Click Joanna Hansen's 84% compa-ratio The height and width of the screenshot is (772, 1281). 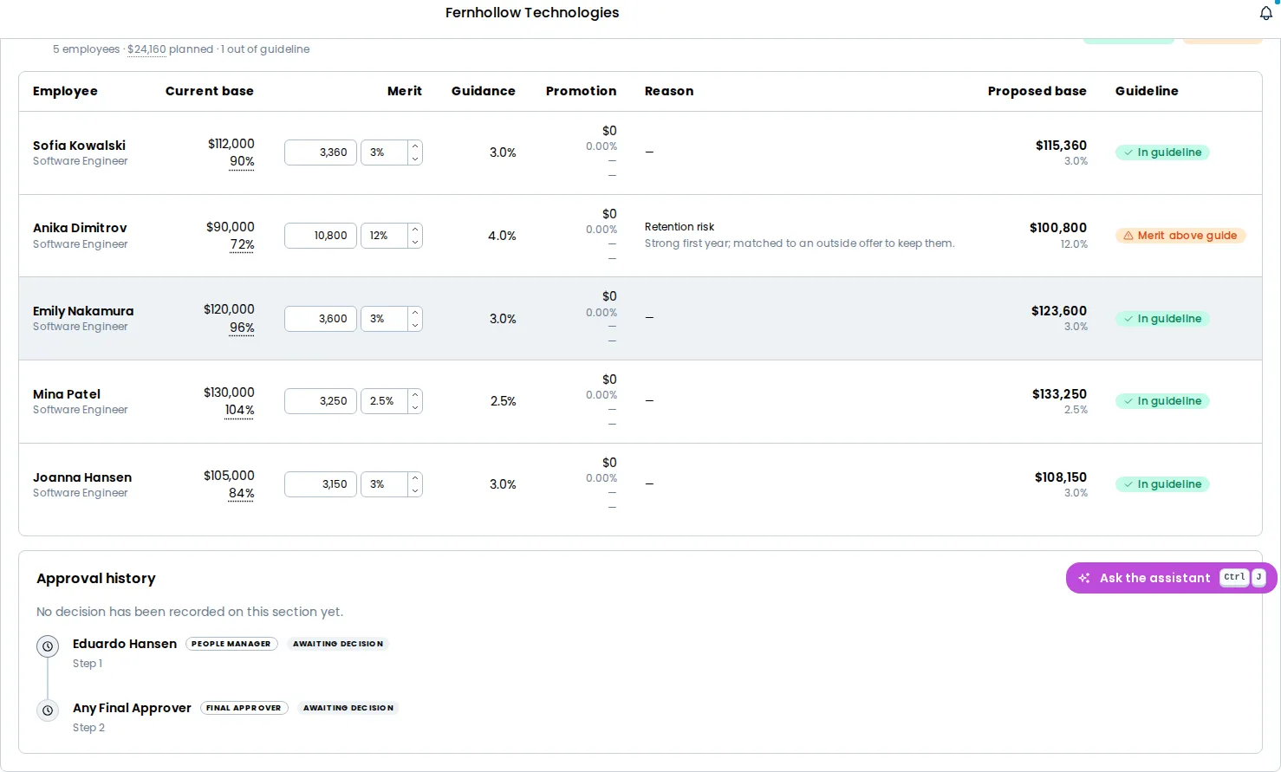[242, 494]
